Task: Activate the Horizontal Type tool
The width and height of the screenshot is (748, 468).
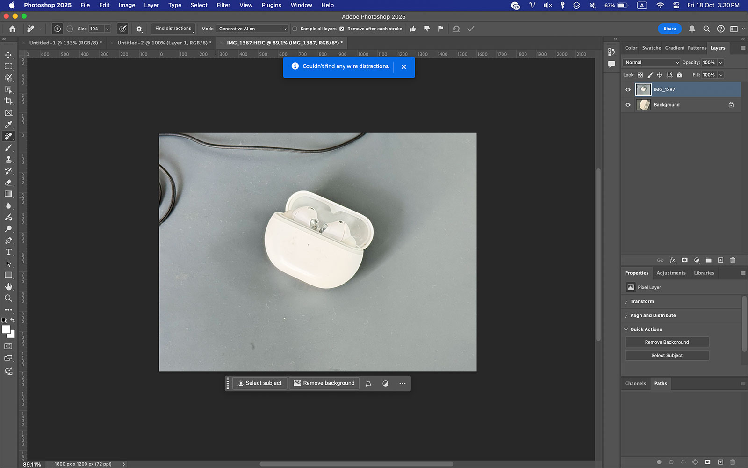Action: point(8,252)
